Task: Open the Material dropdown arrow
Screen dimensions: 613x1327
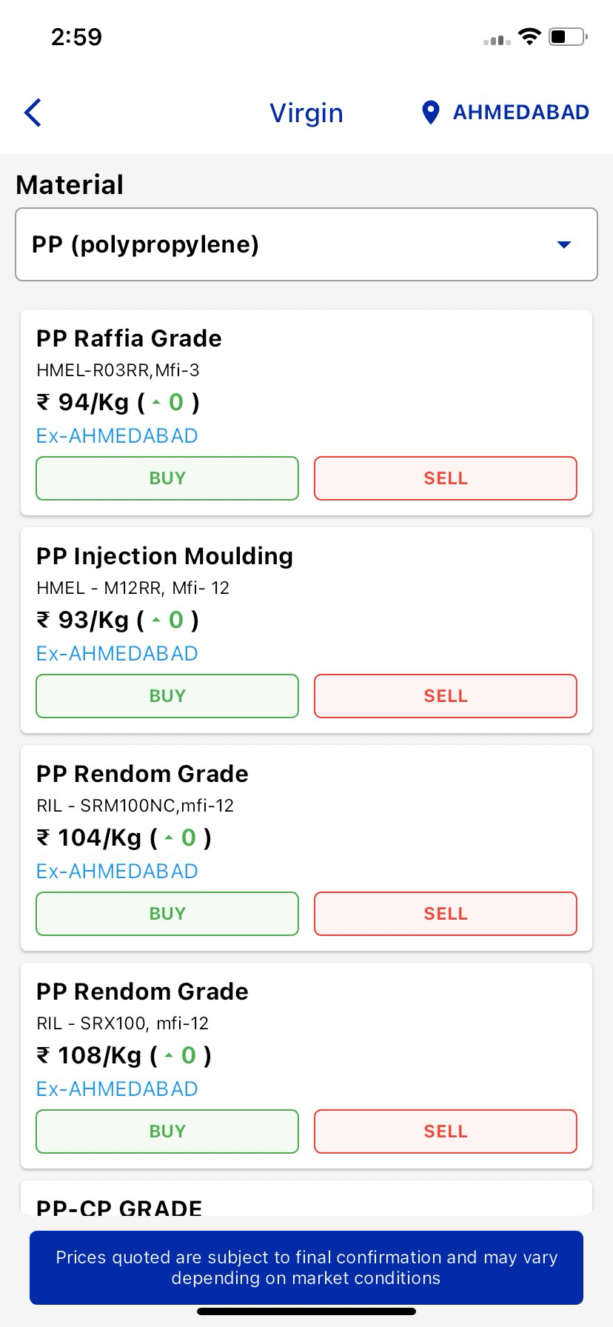Action: click(x=564, y=244)
